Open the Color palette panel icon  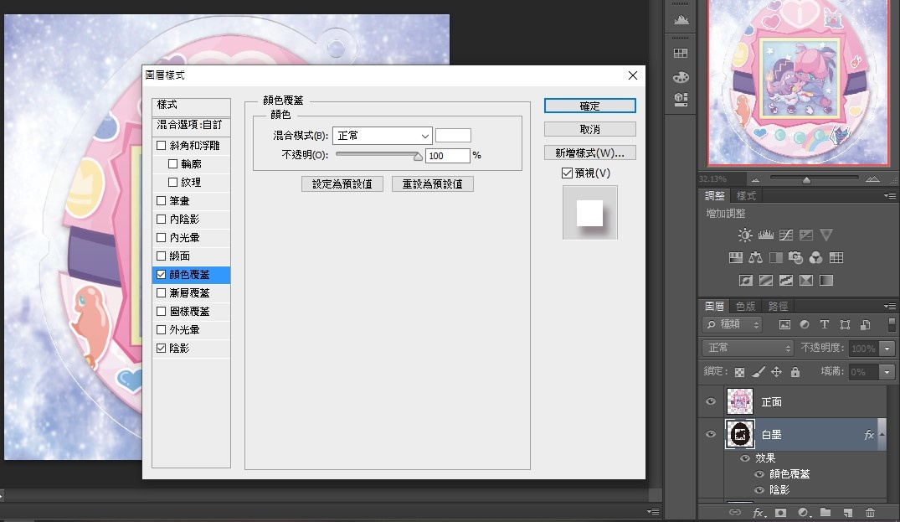681,76
